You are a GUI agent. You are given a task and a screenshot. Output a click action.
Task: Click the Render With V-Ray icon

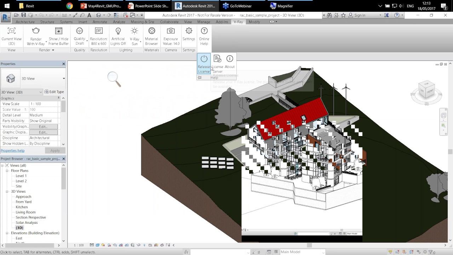36,32
